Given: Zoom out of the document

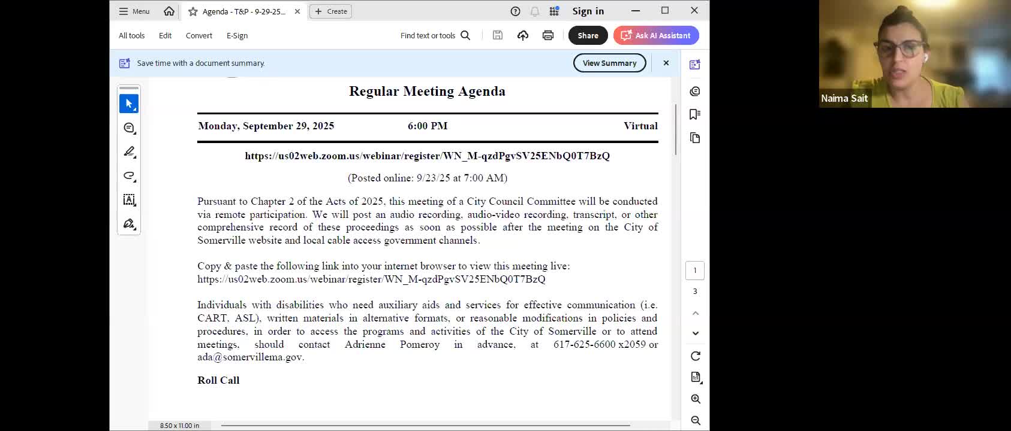Looking at the screenshot, I should pos(696,420).
